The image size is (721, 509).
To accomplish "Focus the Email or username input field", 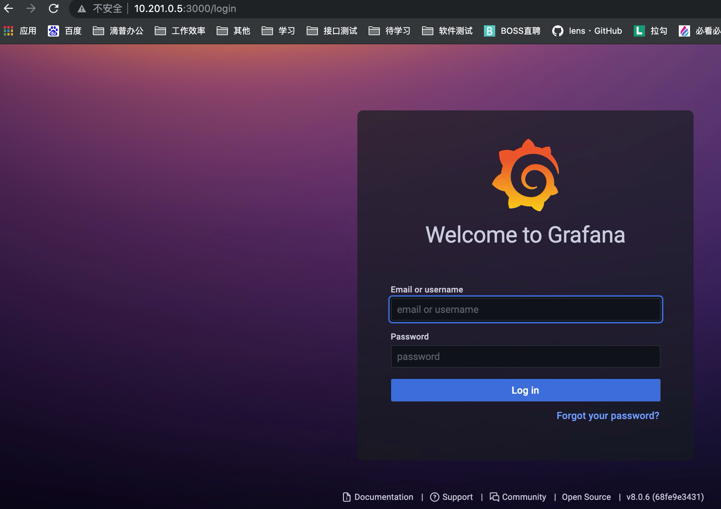I will coord(525,309).
